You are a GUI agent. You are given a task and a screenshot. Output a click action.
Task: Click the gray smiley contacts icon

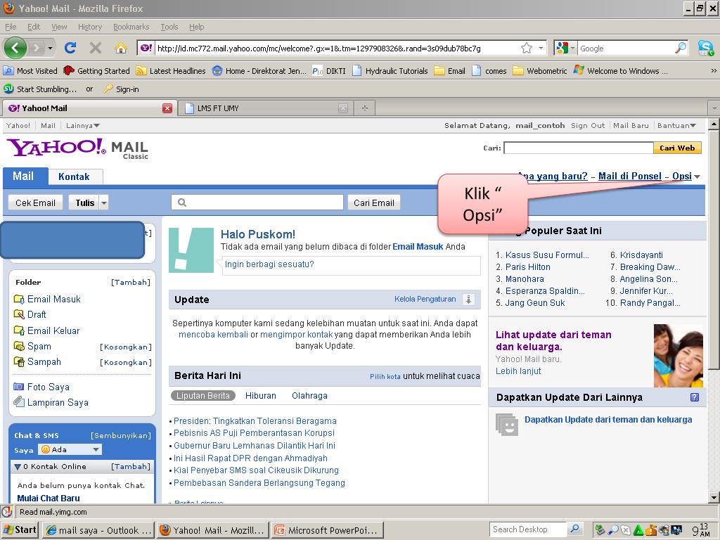507,425
